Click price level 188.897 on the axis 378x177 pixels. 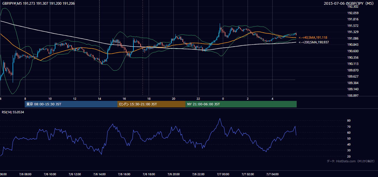(x=353, y=96)
